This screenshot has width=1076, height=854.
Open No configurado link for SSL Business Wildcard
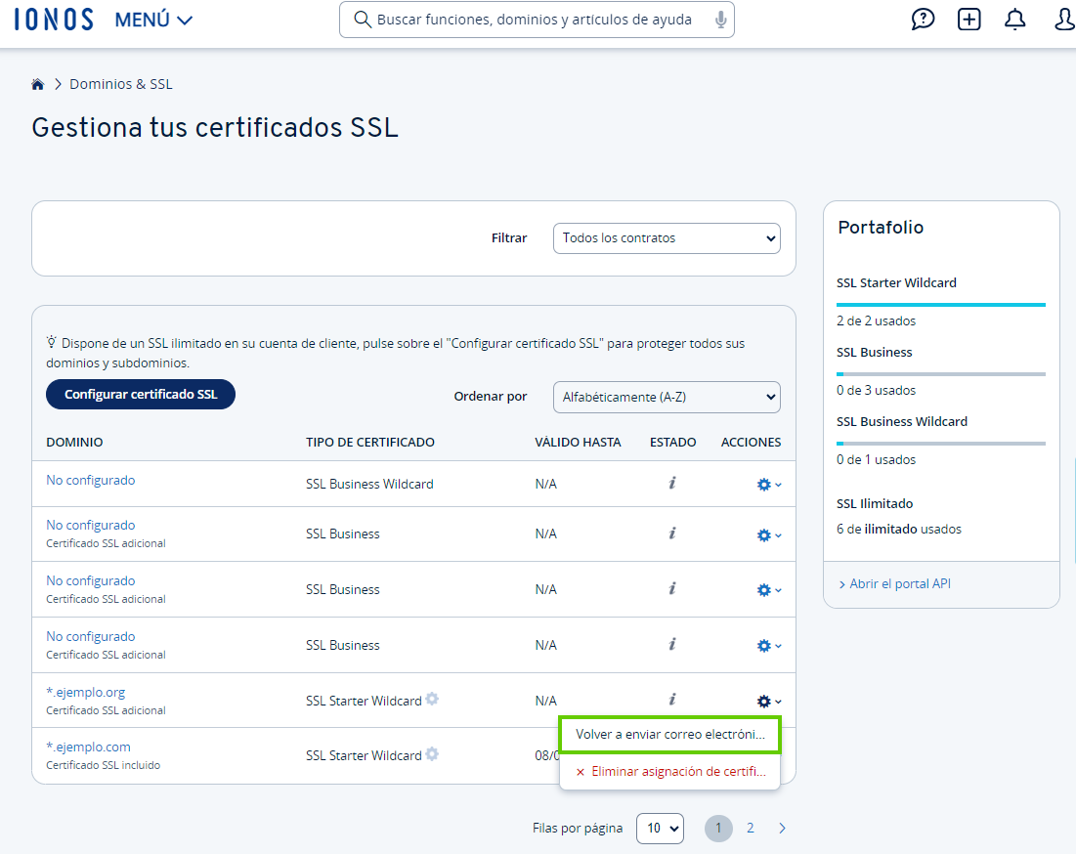coord(91,480)
